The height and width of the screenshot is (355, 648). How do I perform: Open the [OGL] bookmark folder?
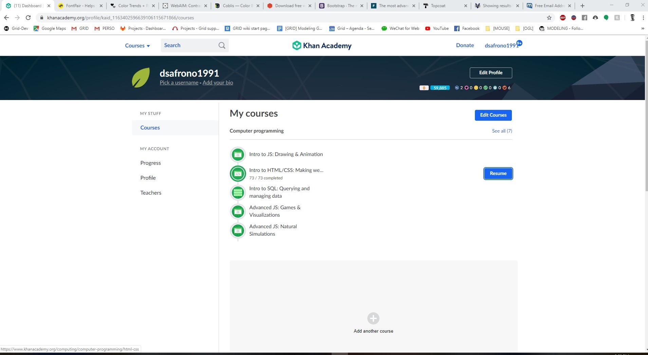[524, 28]
